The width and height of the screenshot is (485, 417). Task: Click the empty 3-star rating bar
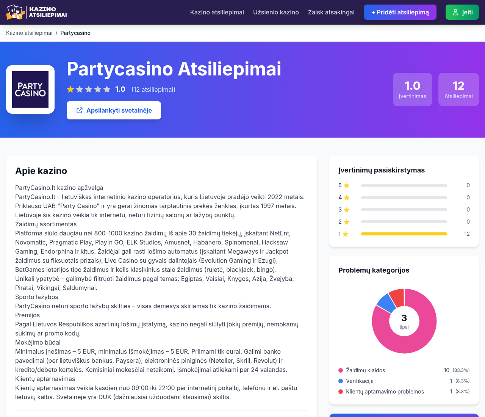point(404,210)
